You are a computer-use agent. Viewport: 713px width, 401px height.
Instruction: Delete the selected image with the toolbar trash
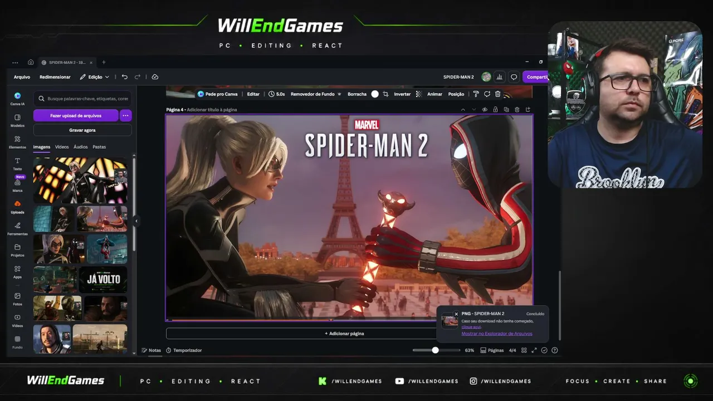pyautogui.click(x=498, y=94)
